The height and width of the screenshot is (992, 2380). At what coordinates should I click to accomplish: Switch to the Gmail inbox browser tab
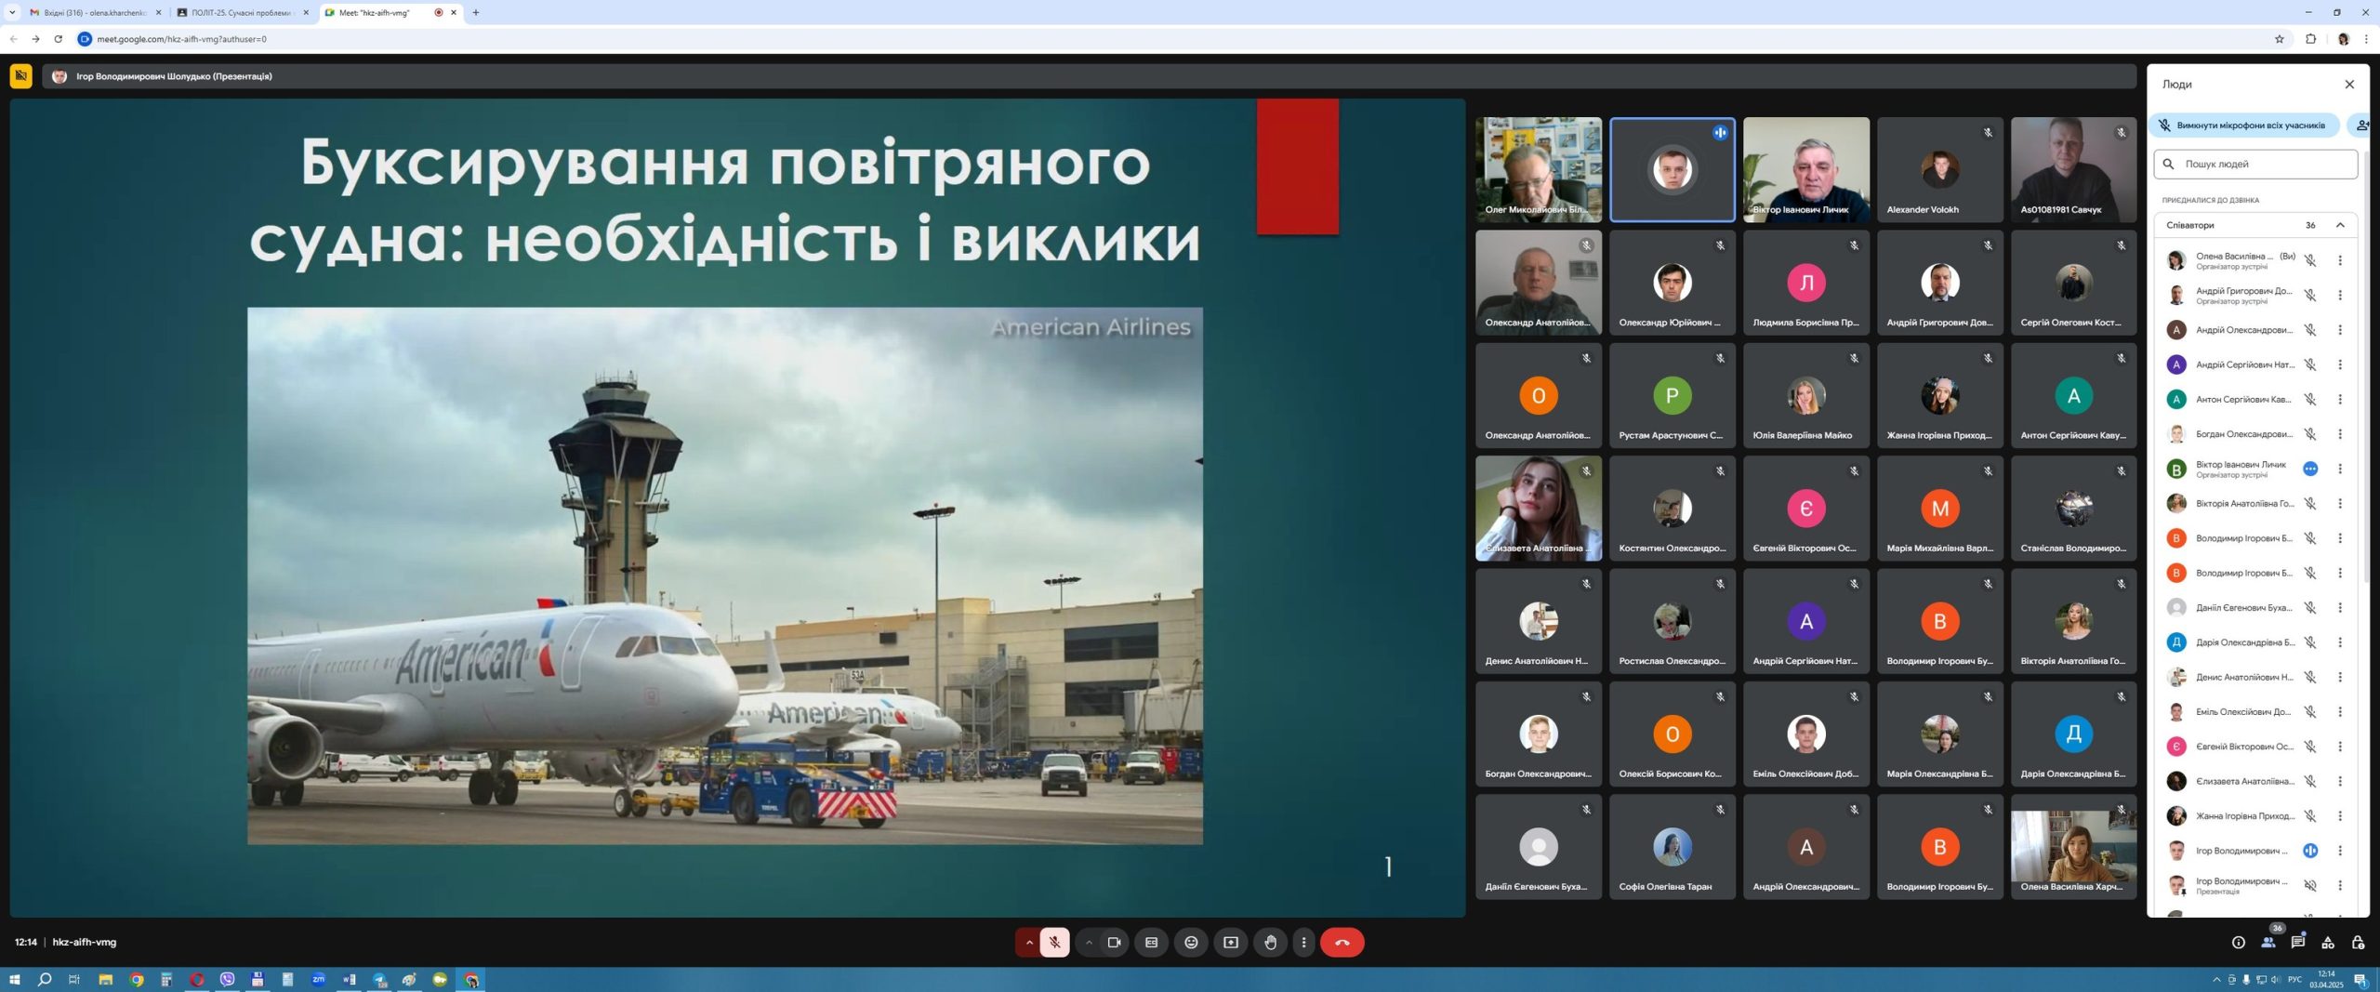pos(93,13)
